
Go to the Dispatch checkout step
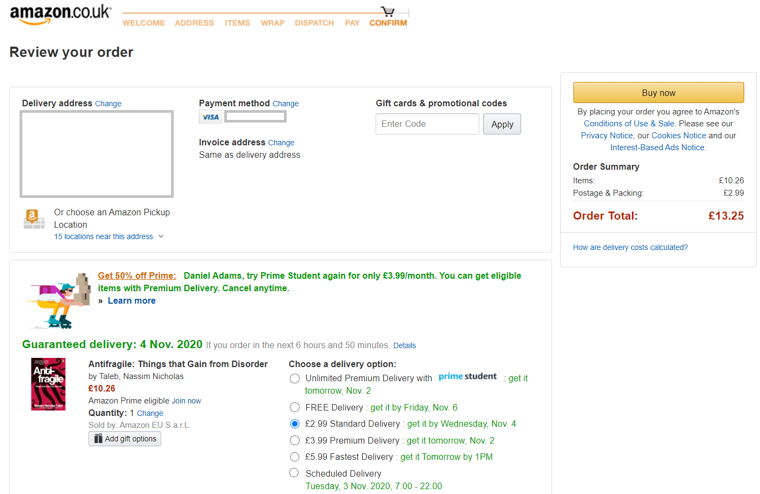pyautogui.click(x=314, y=23)
